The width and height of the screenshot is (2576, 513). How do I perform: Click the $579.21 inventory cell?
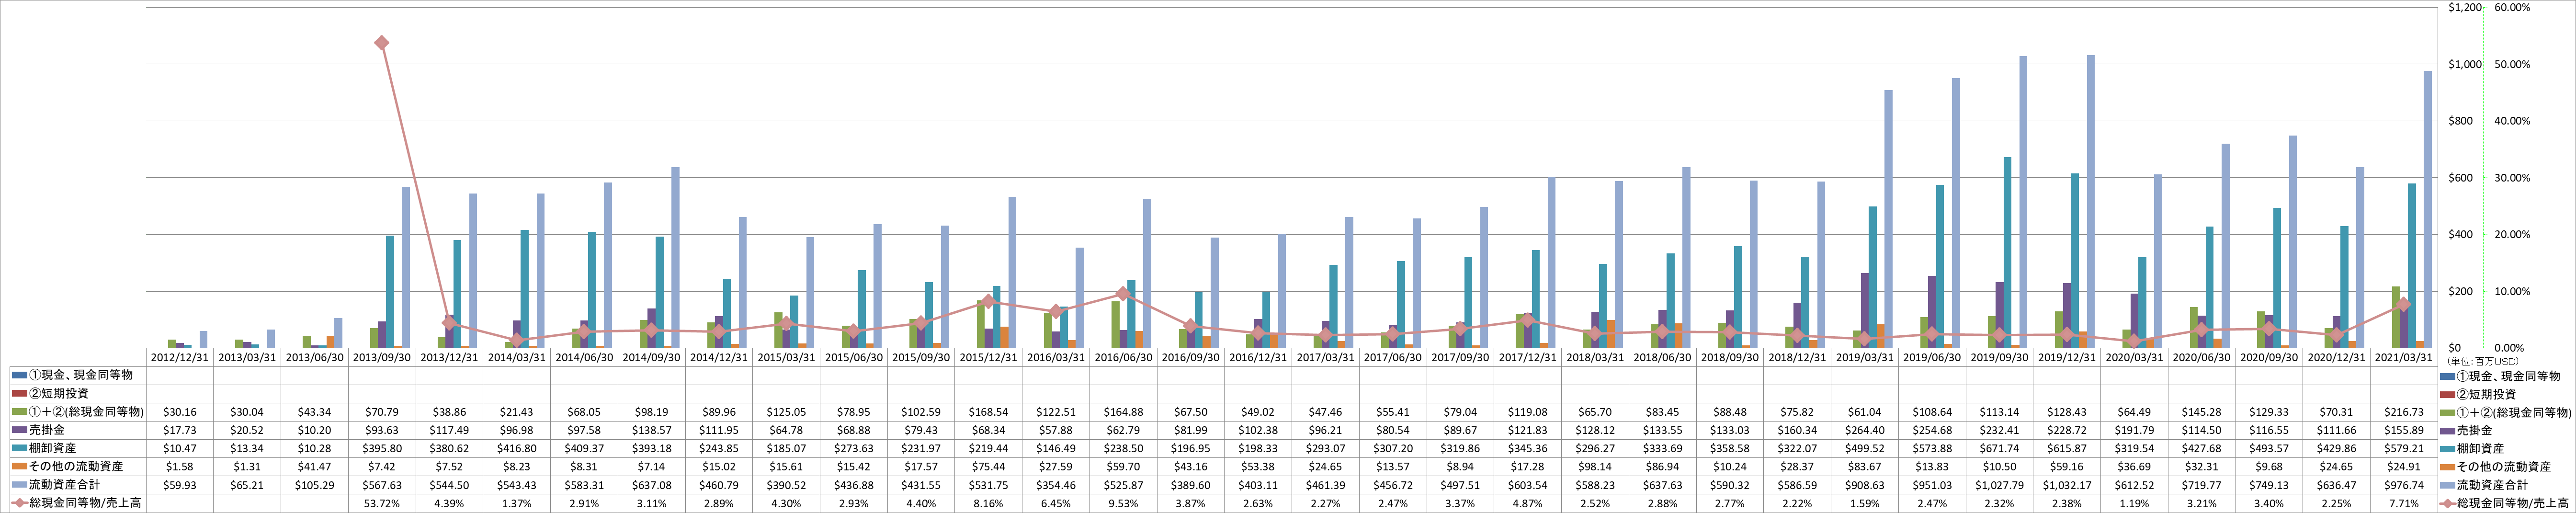point(2405,449)
